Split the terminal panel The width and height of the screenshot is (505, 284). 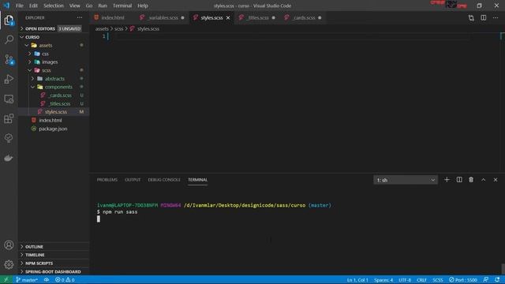click(x=459, y=180)
